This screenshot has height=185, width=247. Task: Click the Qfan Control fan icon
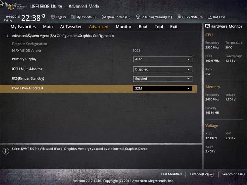tap(104, 17)
